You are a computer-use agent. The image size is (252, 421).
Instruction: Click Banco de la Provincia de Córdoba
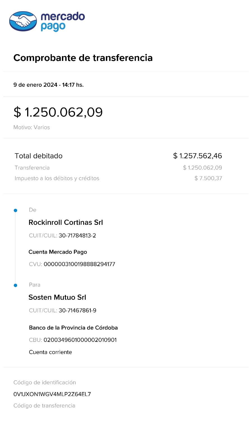[x=73, y=328]
